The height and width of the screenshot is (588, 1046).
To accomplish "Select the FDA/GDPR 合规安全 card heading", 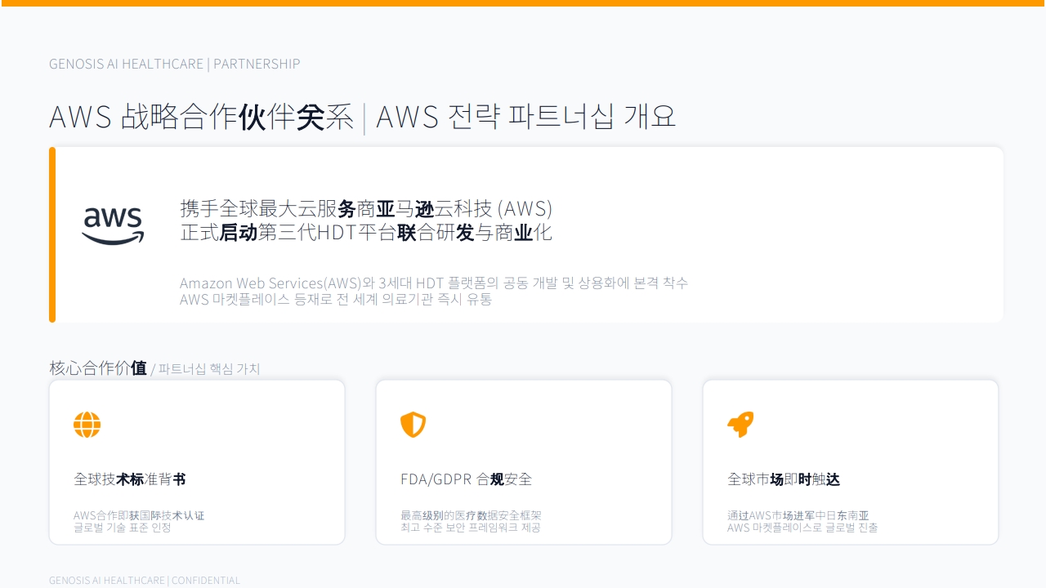I will click(x=466, y=479).
